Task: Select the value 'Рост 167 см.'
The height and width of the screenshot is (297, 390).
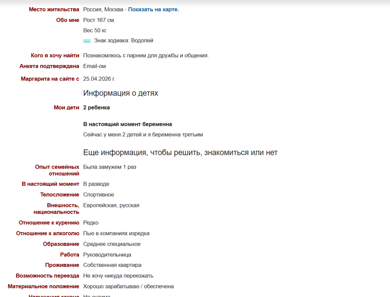Action: [x=99, y=20]
